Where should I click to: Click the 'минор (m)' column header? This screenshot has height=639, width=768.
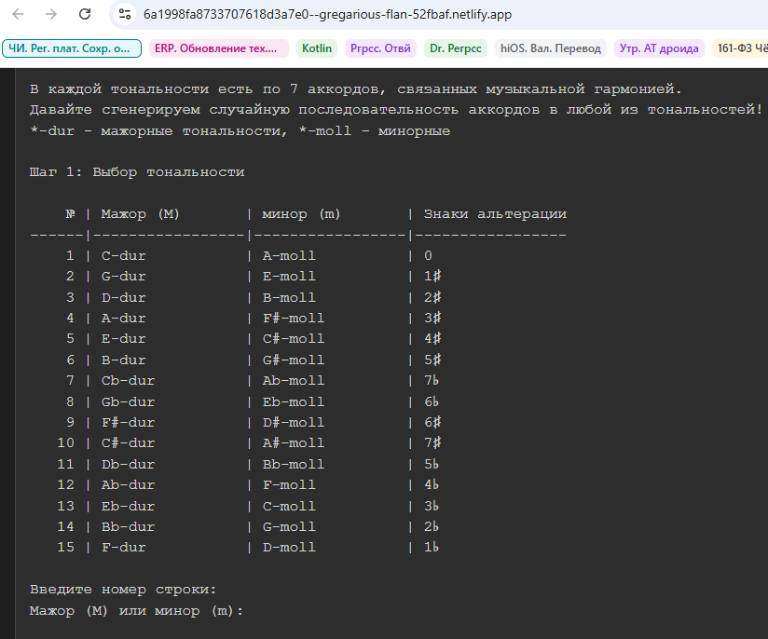point(301,214)
